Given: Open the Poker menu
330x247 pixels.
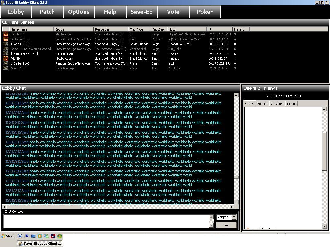Looking at the screenshot, I should pos(205,12).
